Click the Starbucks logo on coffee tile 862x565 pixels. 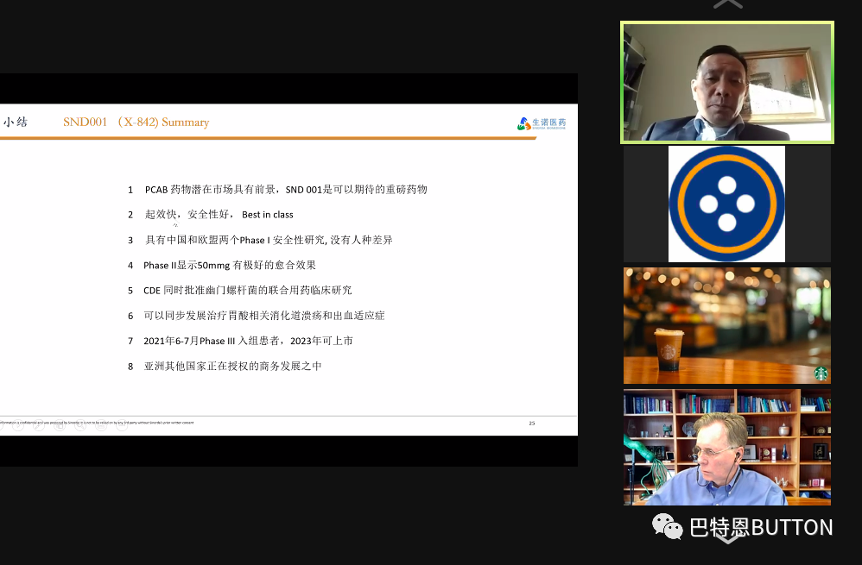820,374
